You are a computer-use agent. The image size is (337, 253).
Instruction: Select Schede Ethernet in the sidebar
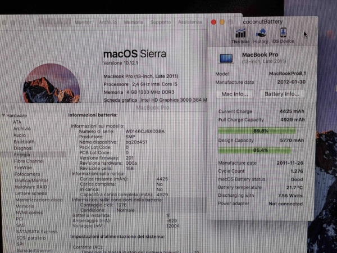tap(34, 251)
